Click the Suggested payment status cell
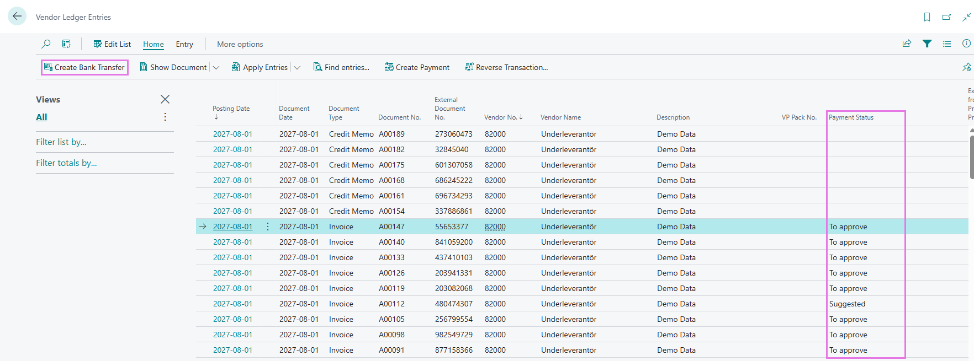Viewport: 974px width, 361px height. 847,304
